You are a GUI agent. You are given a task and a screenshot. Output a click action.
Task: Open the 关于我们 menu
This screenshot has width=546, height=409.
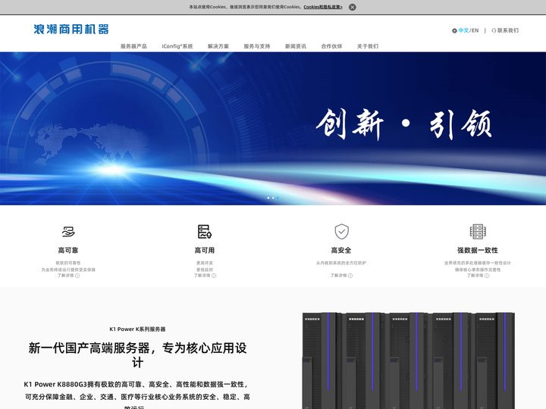[367, 46]
